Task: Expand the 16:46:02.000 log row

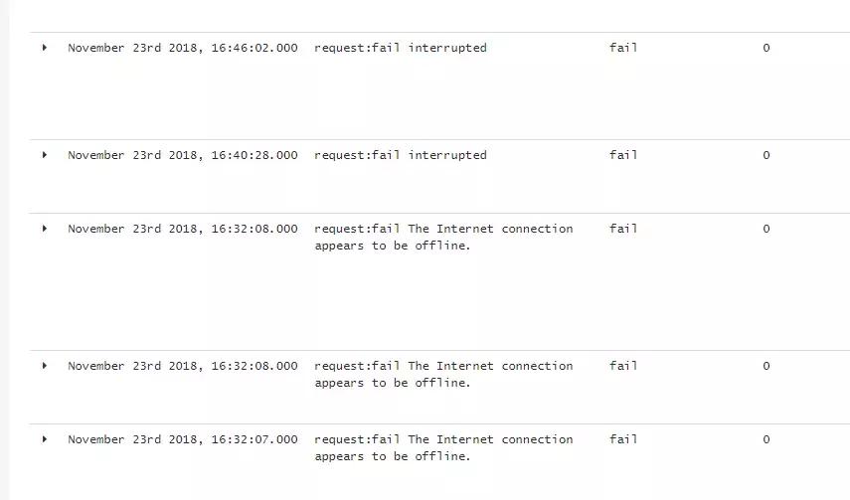Action: point(45,48)
